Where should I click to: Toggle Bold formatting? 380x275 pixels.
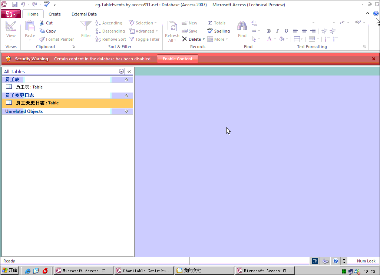coord(269,31)
